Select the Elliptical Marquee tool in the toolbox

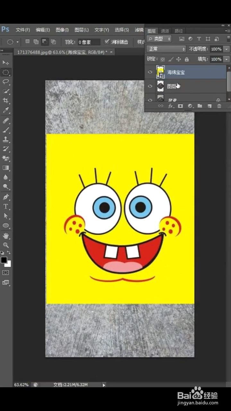(6, 72)
